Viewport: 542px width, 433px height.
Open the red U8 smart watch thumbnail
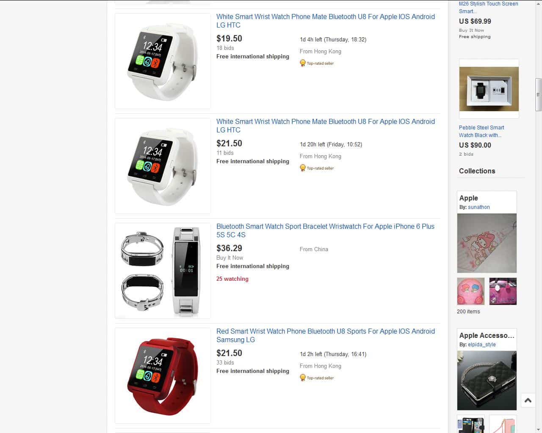(x=163, y=375)
